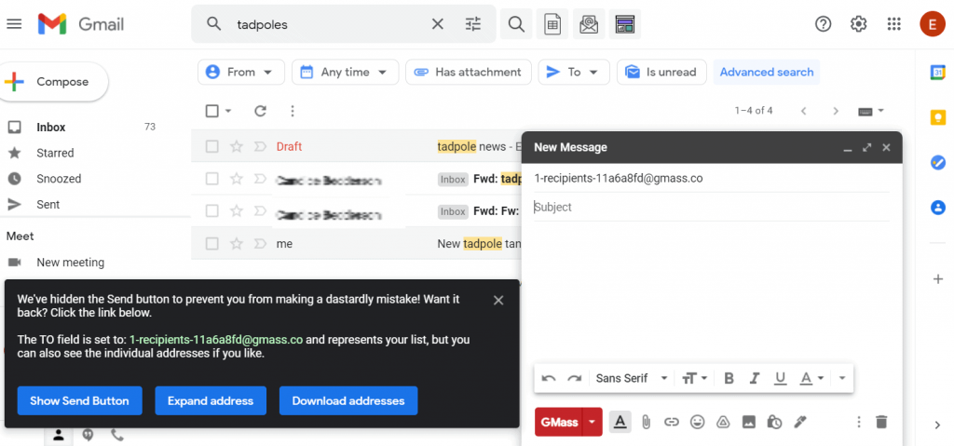Insert files using Google Drive icon

click(x=723, y=422)
